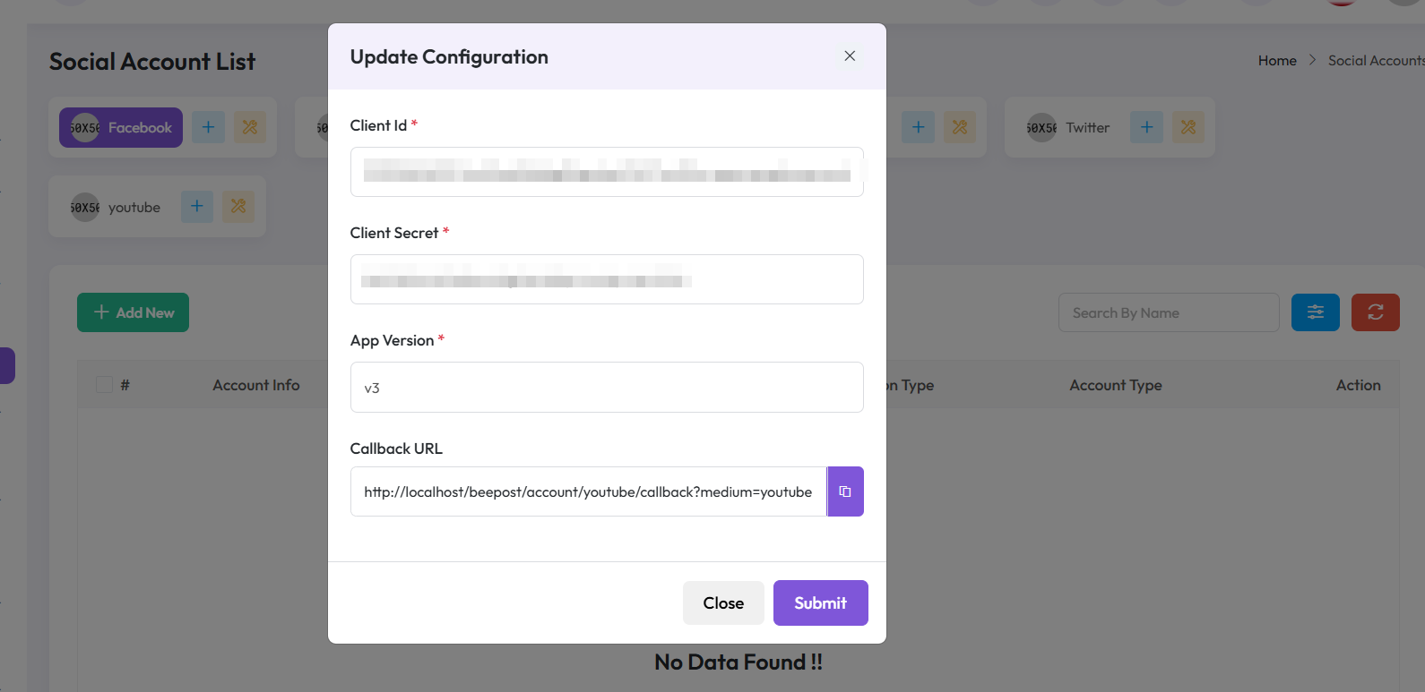
Task: Go to the Home breadcrumb link
Action: point(1277,60)
